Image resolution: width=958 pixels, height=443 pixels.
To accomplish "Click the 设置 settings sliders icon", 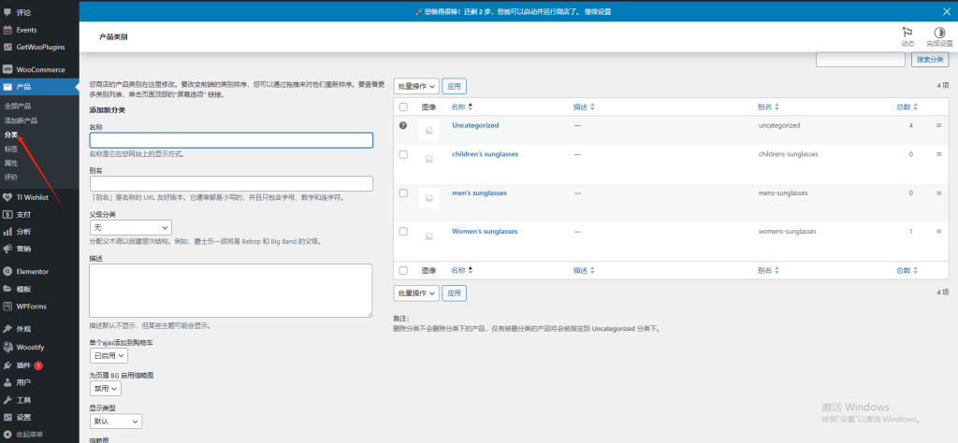I will (7, 418).
